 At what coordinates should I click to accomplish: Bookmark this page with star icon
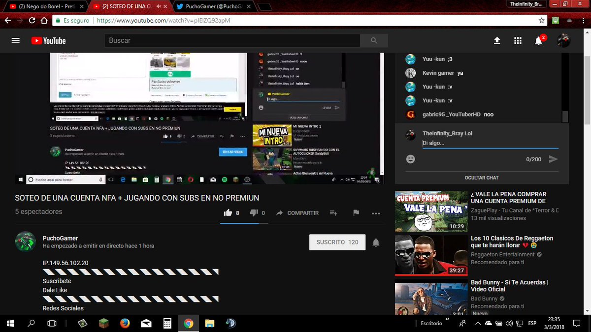pyautogui.click(x=542, y=21)
